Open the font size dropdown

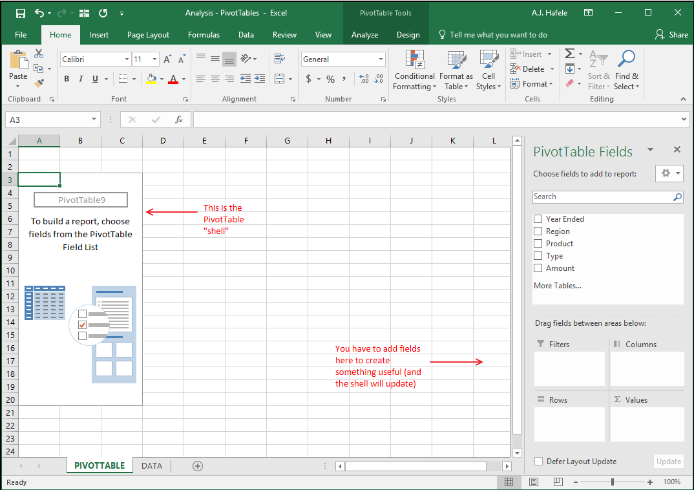pyautogui.click(x=154, y=59)
